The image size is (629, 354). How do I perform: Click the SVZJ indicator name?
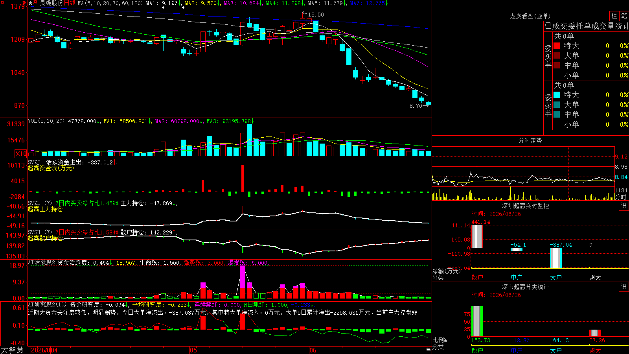coord(34,162)
